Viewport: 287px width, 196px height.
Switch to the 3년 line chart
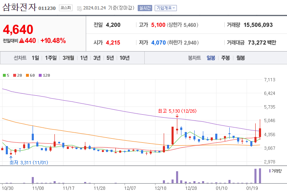97,58
